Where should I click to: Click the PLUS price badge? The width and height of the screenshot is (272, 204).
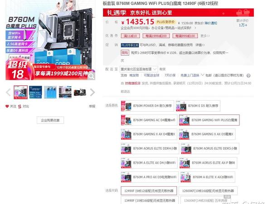[165, 22]
